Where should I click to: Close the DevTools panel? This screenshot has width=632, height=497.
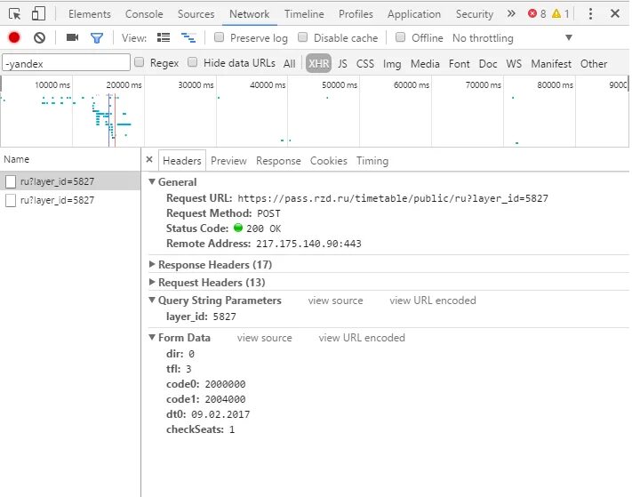coord(615,13)
